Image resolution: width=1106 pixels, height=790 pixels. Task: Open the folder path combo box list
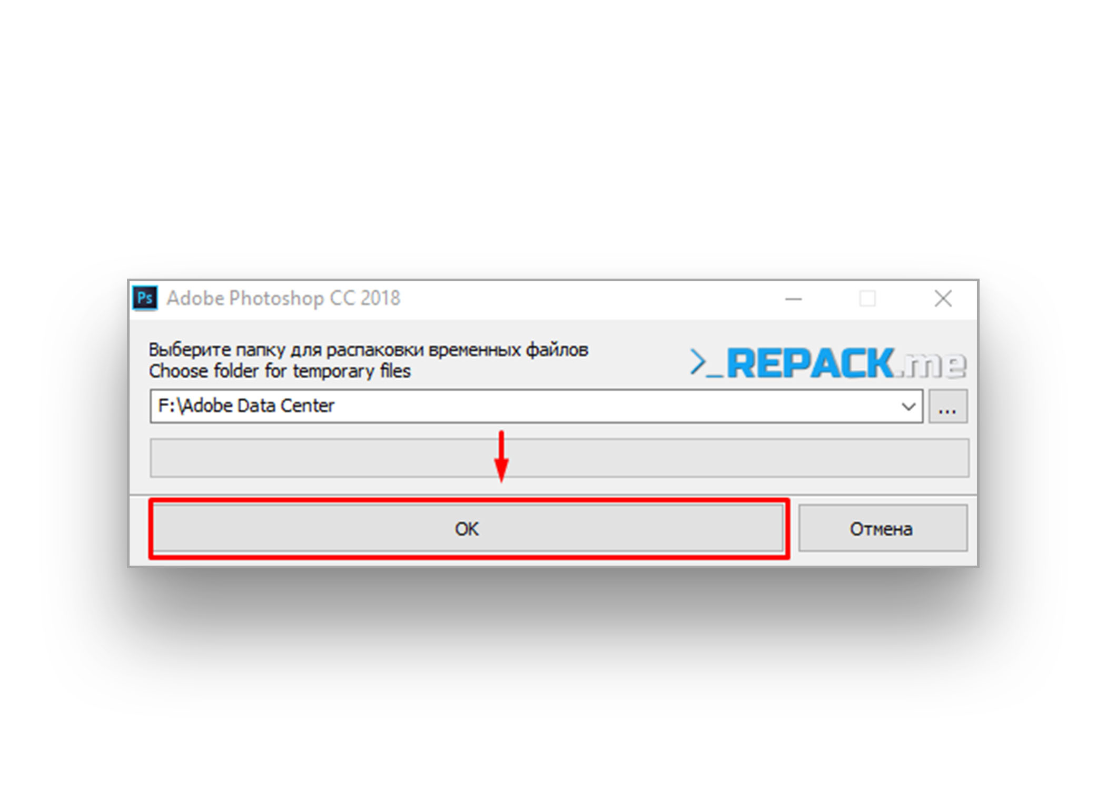(908, 407)
